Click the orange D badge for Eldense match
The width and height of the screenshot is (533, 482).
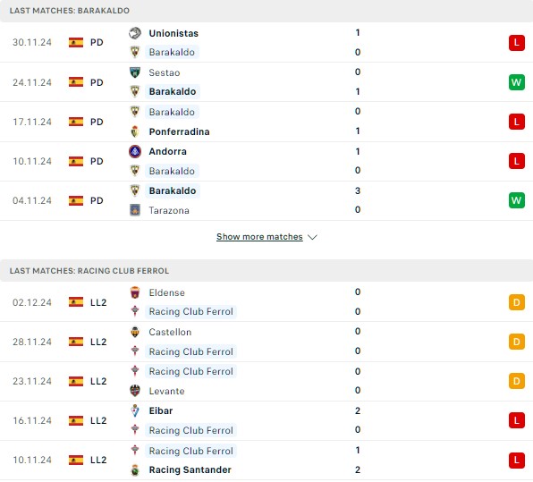[x=516, y=302]
